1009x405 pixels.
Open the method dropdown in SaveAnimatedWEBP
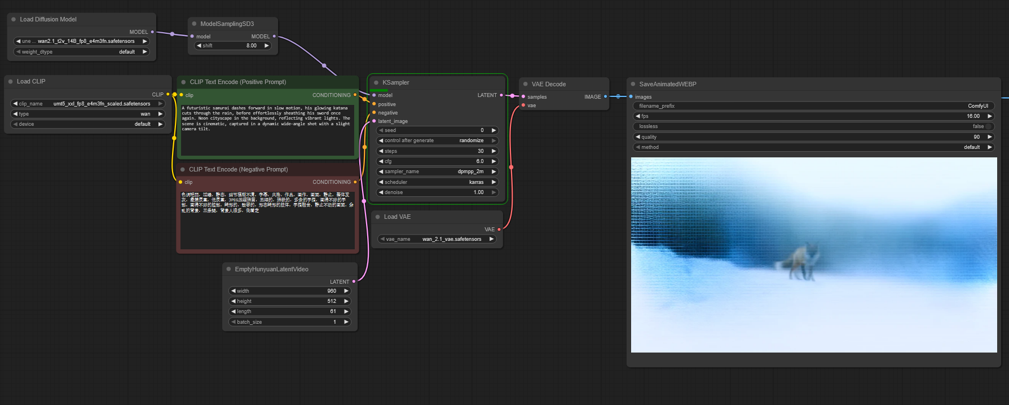(x=813, y=147)
